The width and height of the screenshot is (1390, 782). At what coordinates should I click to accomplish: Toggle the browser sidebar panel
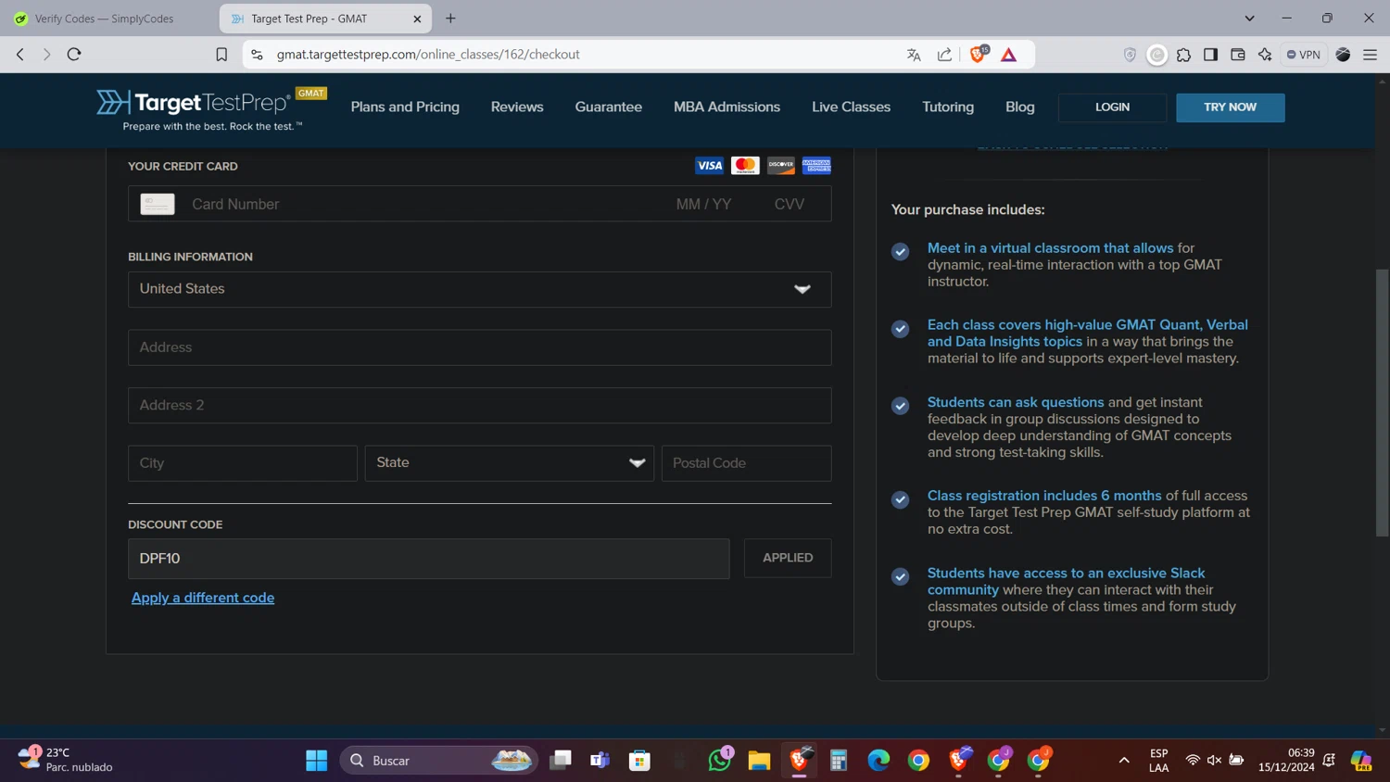pyautogui.click(x=1210, y=55)
